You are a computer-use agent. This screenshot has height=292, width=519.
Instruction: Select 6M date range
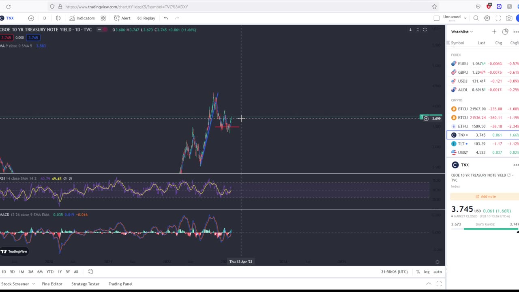40,272
